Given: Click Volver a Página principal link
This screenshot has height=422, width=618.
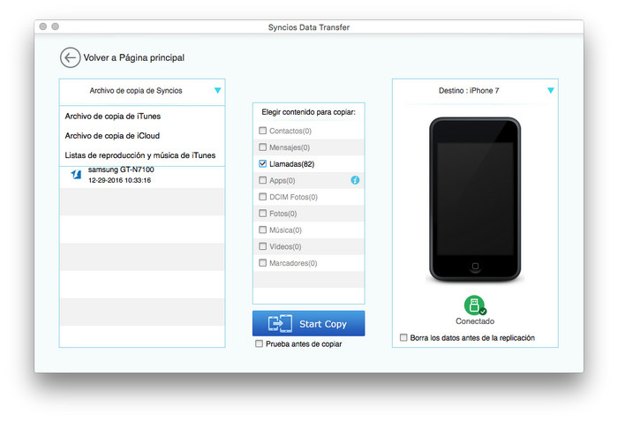Looking at the screenshot, I should click(133, 58).
